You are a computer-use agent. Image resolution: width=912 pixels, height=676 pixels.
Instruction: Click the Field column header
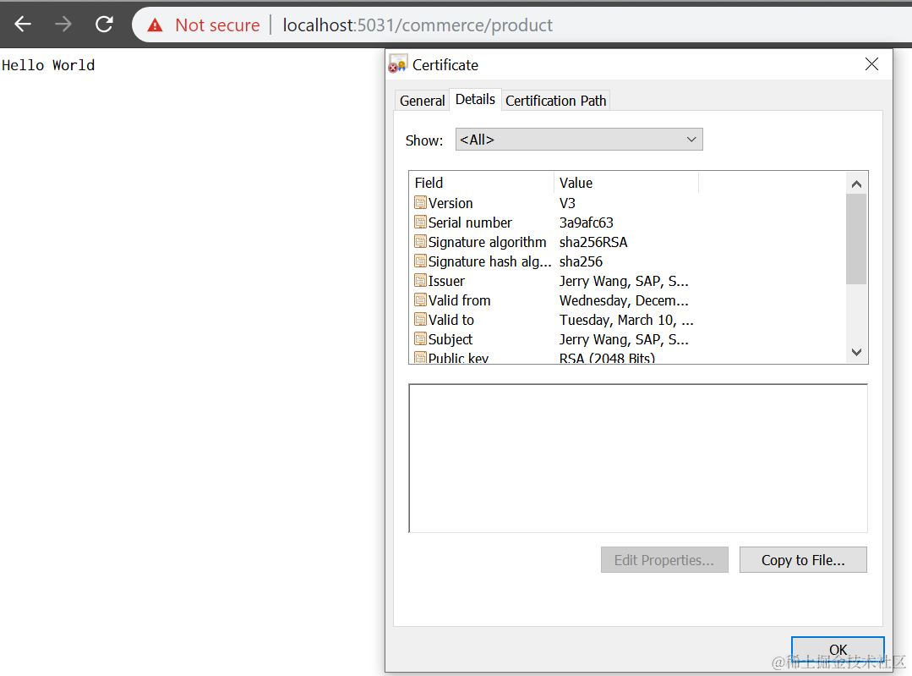click(482, 183)
